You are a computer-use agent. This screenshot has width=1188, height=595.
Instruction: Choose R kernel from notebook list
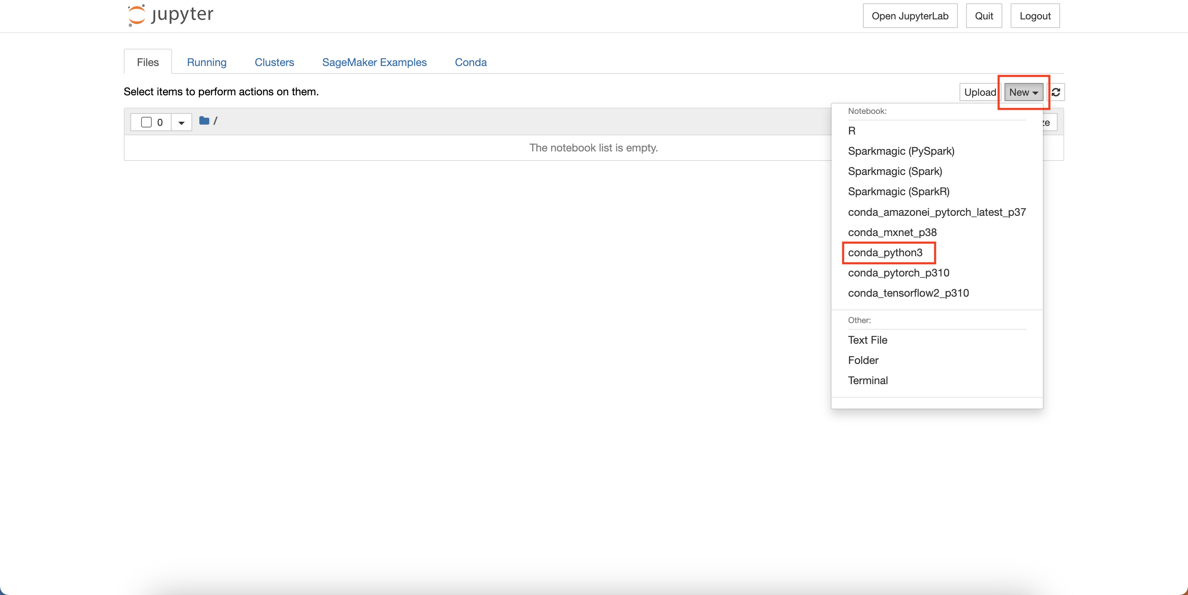851,131
